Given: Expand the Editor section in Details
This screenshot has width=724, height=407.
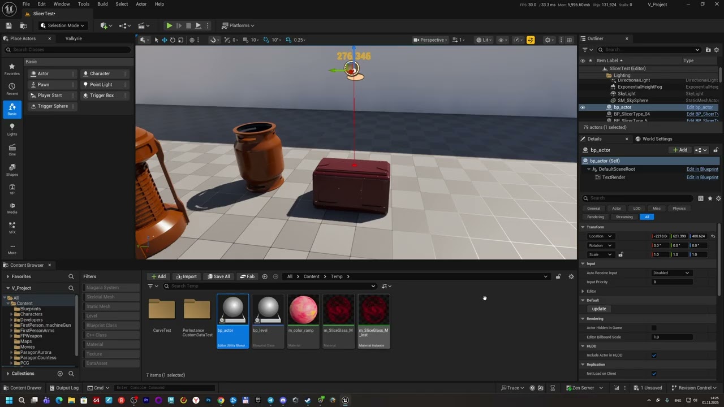Looking at the screenshot, I should click(583, 291).
